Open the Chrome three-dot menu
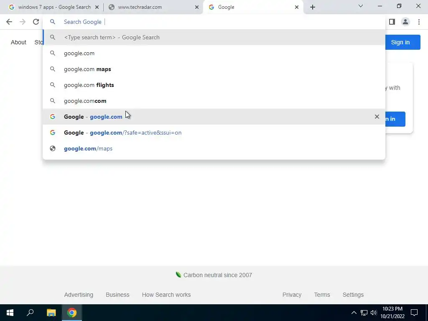Image resolution: width=428 pixels, height=321 pixels. pos(419,22)
